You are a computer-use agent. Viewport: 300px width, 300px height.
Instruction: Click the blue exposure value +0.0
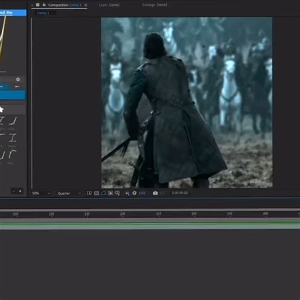pyautogui.click(x=142, y=193)
